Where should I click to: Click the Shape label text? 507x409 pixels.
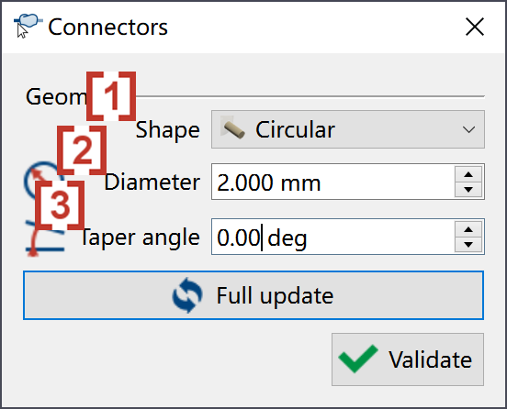[167, 130]
